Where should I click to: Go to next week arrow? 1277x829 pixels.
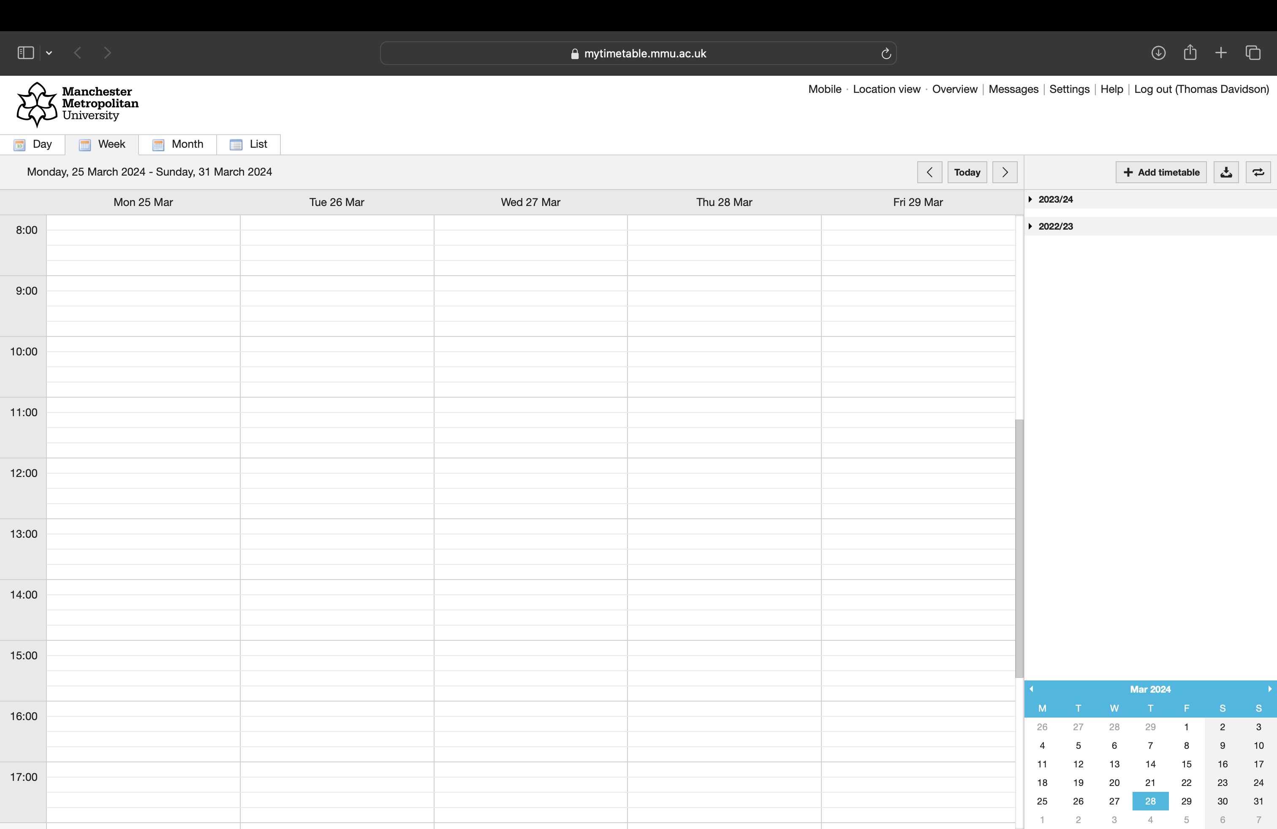[x=1005, y=172]
